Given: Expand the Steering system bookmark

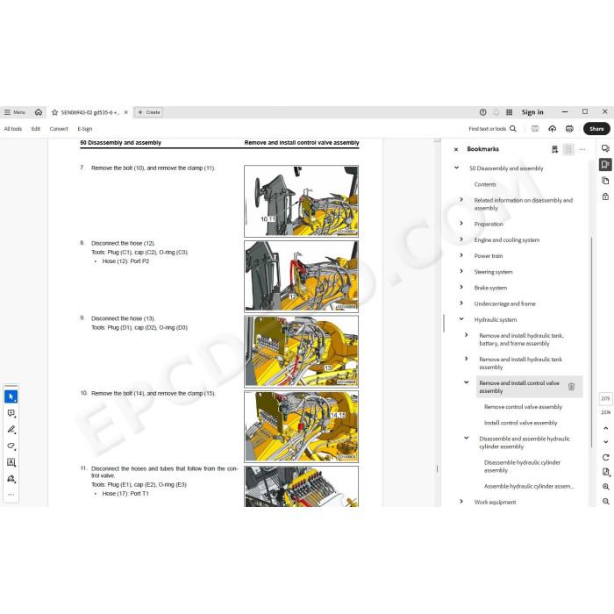Looking at the screenshot, I should pos(461,271).
